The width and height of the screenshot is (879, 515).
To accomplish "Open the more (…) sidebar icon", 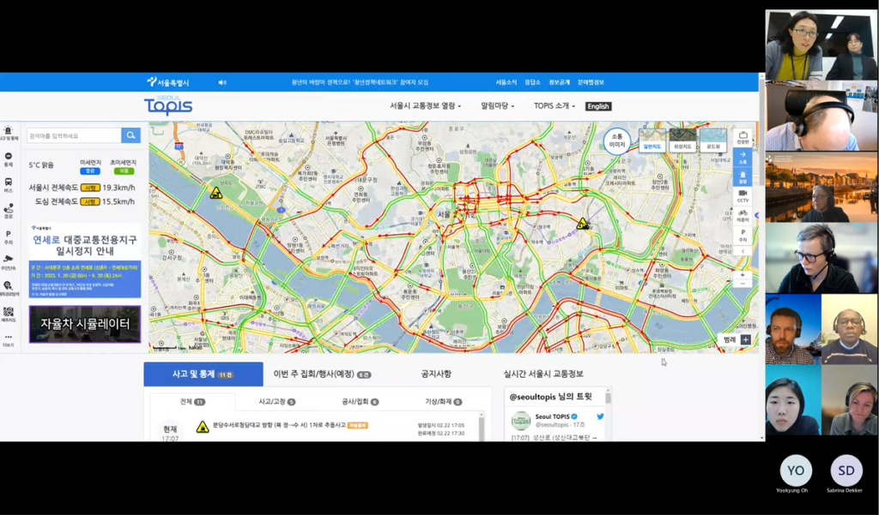I will pyautogui.click(x=9, y=340).
